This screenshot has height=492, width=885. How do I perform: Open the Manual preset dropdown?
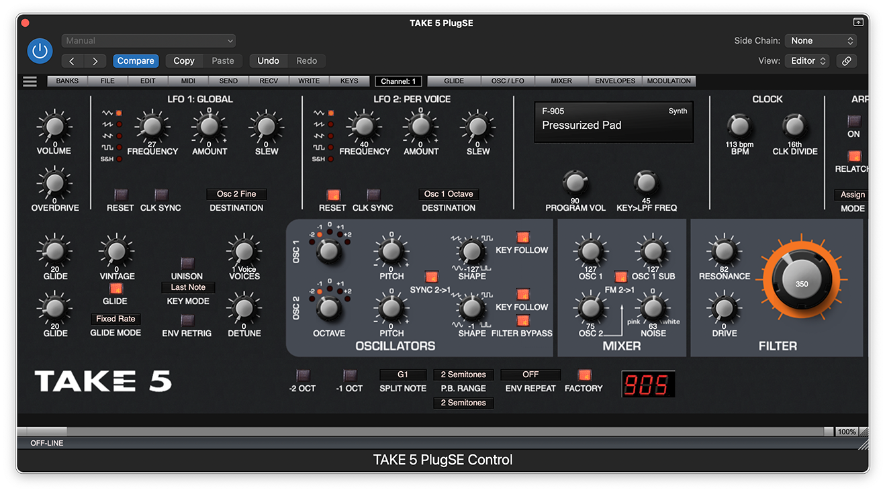click(x=148, y=41)
